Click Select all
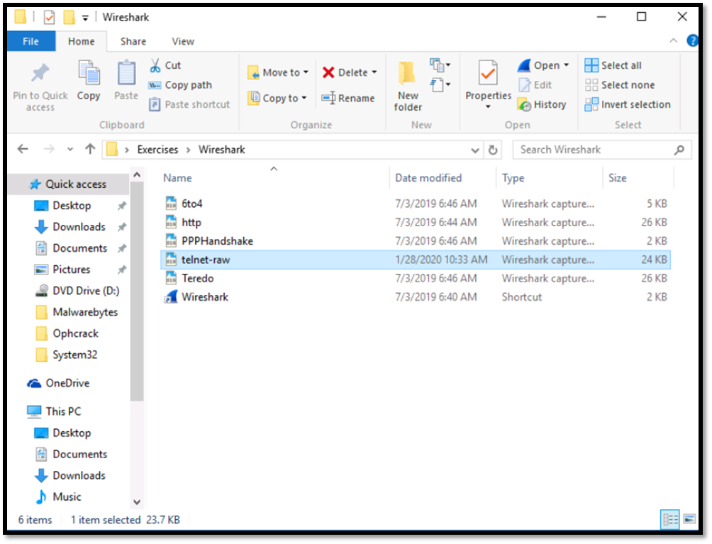Viewport: 712px width, 544px height. 613,65
